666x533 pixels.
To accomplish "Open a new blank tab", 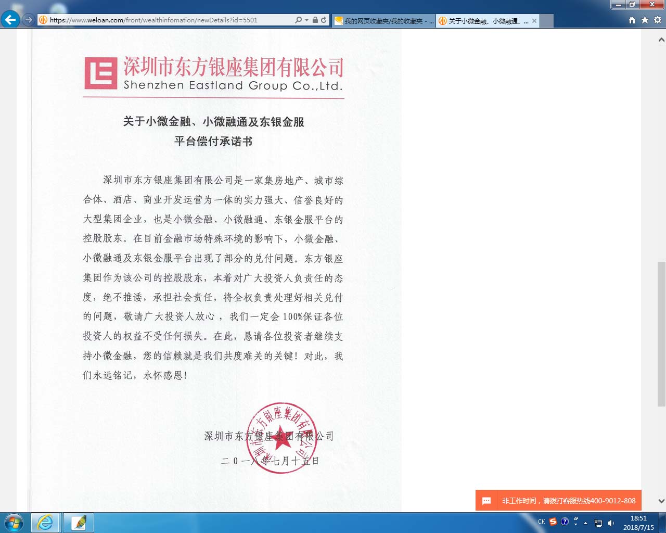I will click(547, 21).
